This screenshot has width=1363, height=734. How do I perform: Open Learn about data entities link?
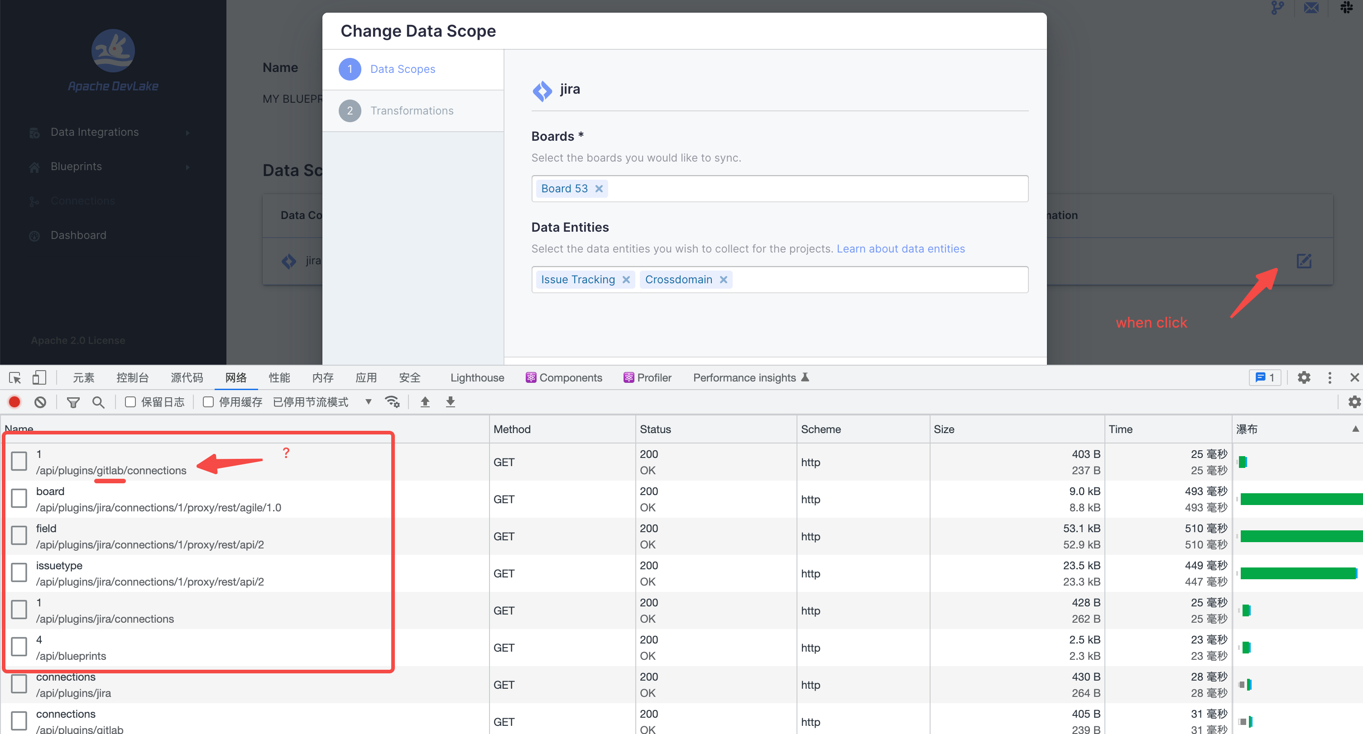pos(900,248)
